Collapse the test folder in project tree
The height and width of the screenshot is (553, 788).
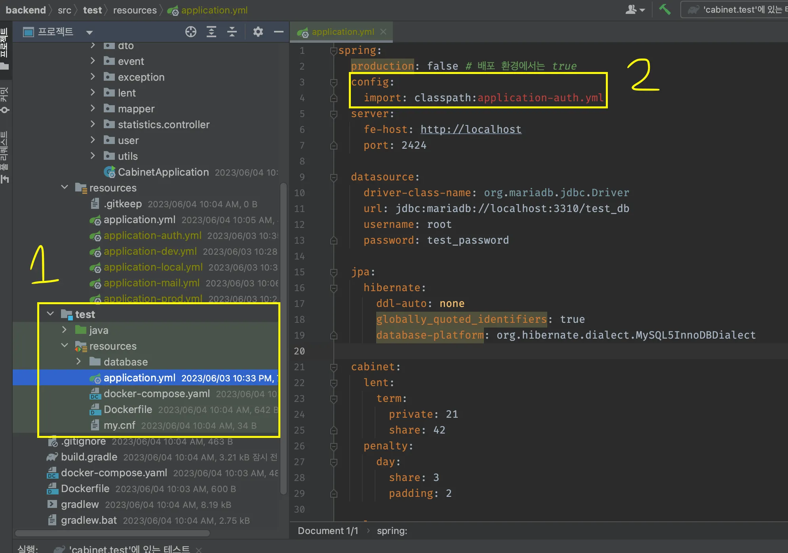tap(50, 314)
